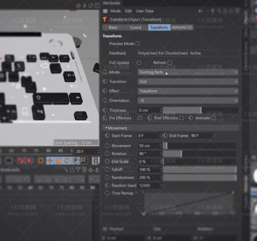The width and height of the screenshot is (257, 241).
Task: Click the filmstrip icon in the timeline toolbar
Action: (93, 160)
